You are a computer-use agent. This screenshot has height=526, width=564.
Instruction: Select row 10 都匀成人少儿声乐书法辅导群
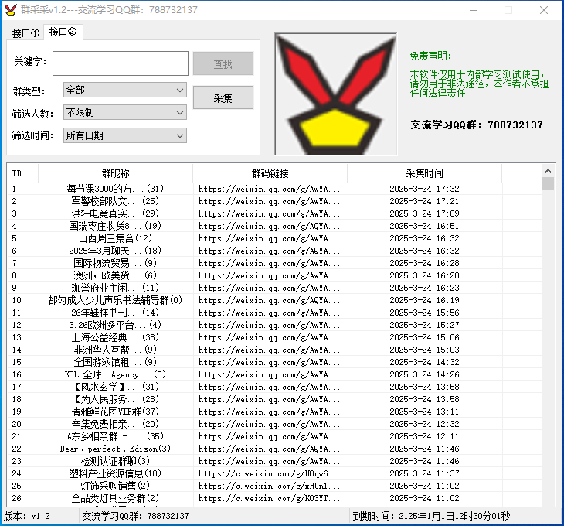115,300
